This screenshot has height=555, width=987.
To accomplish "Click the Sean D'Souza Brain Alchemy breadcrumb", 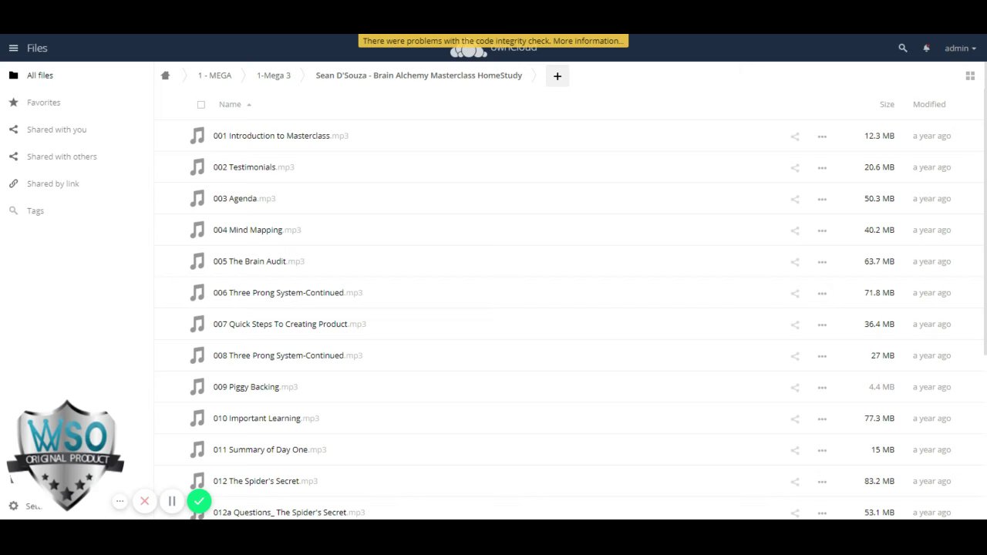I will point(419,76).
